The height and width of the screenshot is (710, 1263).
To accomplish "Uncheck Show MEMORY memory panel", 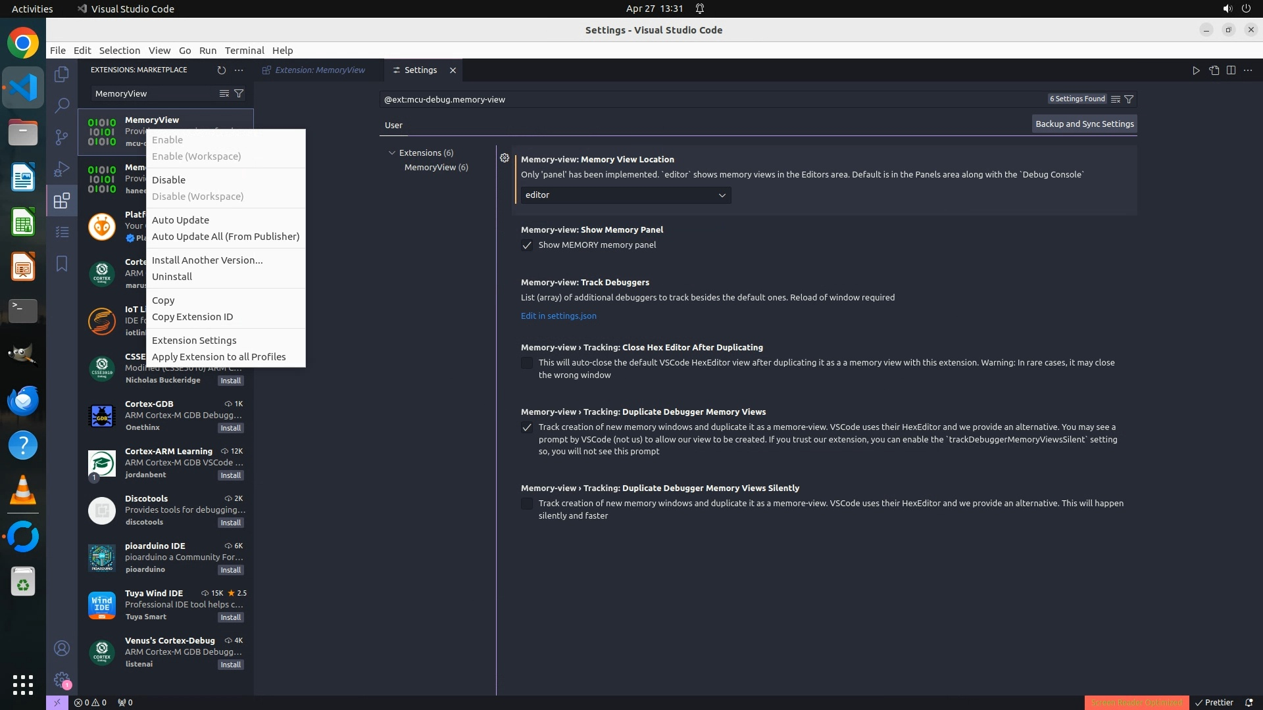I will tap(527, 245).
